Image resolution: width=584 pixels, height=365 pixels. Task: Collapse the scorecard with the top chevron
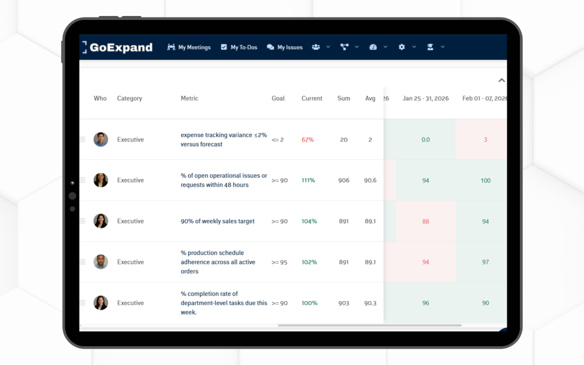click(x=501, y=79)
